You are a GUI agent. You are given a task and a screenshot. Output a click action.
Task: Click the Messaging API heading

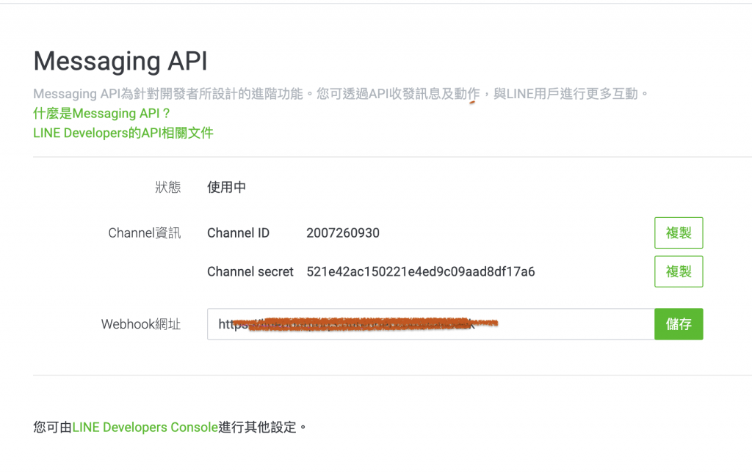pyautogui.click(x=120, y=62)
